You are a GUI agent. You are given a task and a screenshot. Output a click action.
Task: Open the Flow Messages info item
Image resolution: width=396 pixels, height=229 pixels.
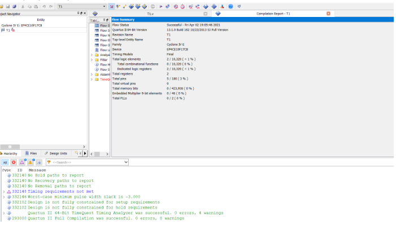102,64
